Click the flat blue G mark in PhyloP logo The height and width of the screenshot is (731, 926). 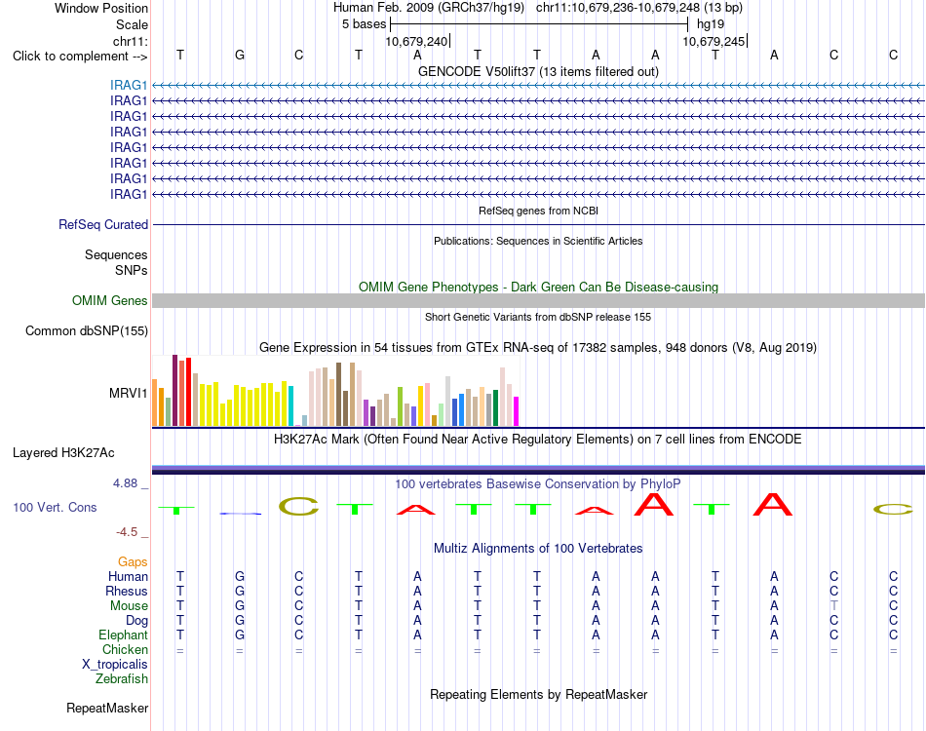pyautogui.click(x=240, y=514)
